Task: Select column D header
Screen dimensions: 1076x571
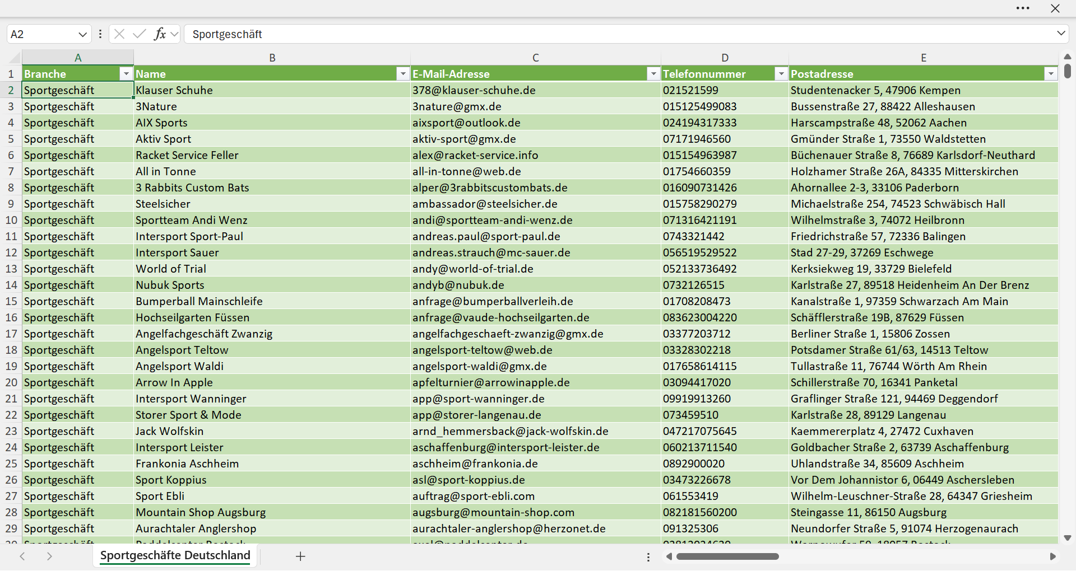Action: click(x=725, y=58)
